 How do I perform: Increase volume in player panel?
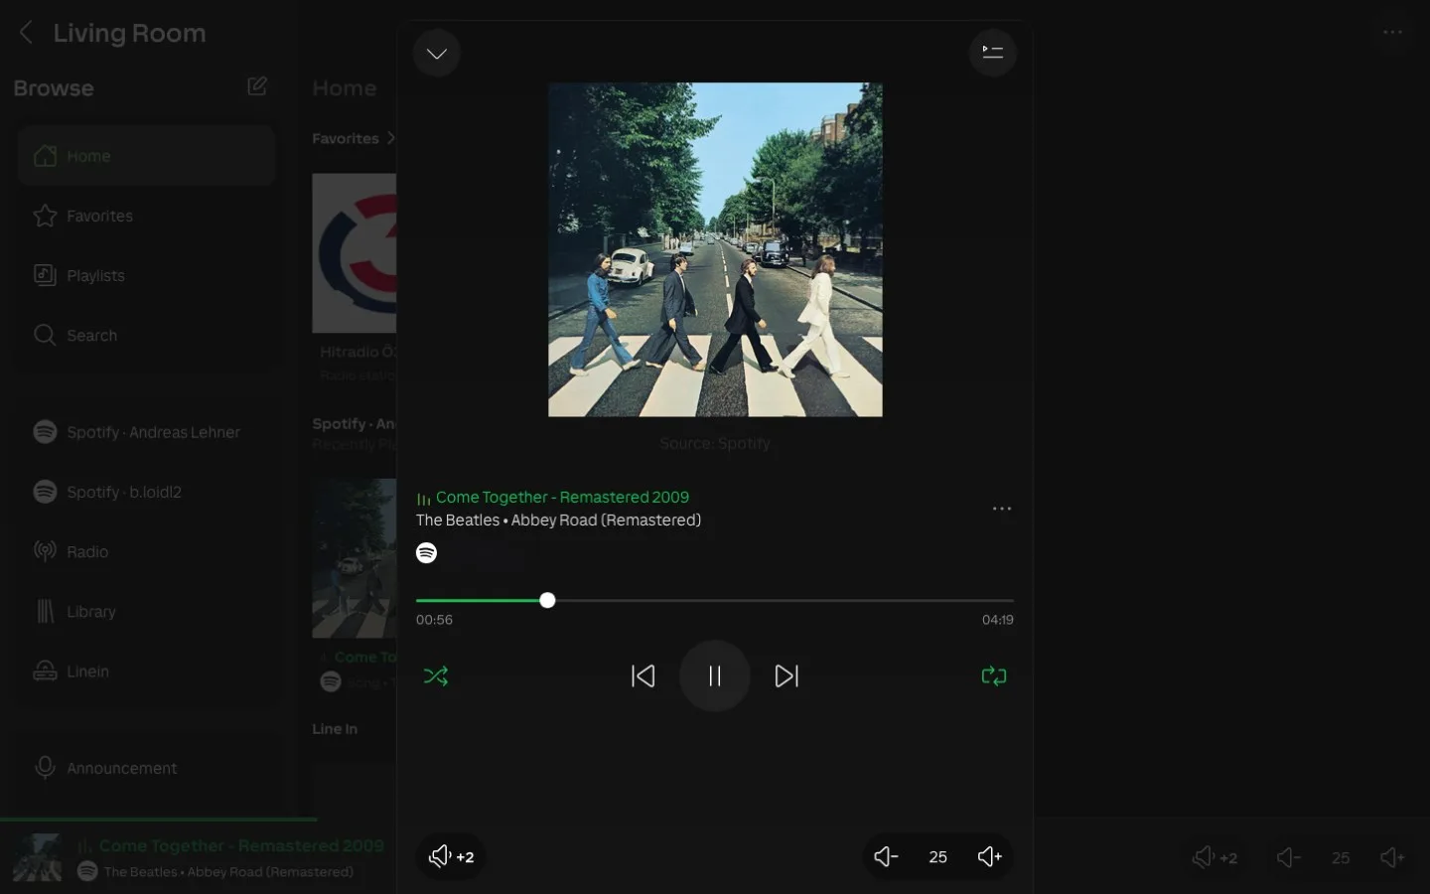990,856
